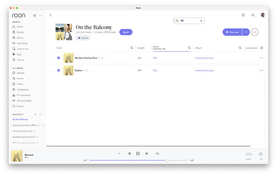Click the roon settings gear icon

(35, 16)
